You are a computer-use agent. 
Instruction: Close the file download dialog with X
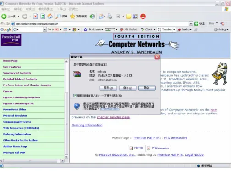[157, 57]
